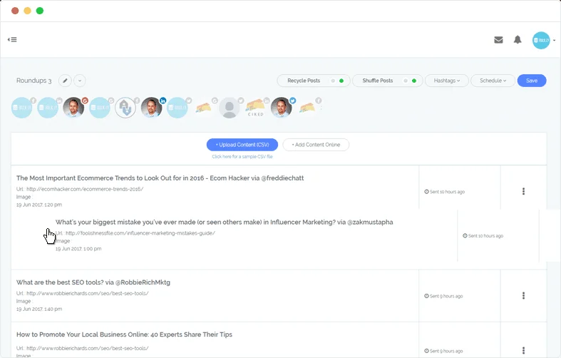The height and width of the screenshot is (358, 561).
Task: Open options menu for best SEO tools post
Action: (x=523, y=295)
